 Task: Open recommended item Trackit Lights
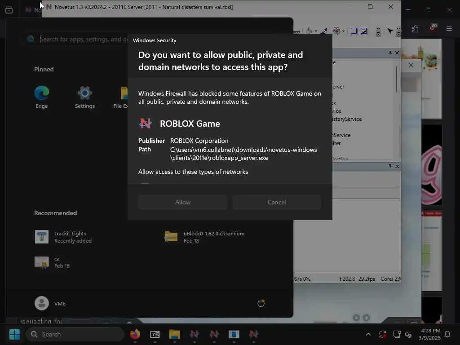click(x=63, y=237)
